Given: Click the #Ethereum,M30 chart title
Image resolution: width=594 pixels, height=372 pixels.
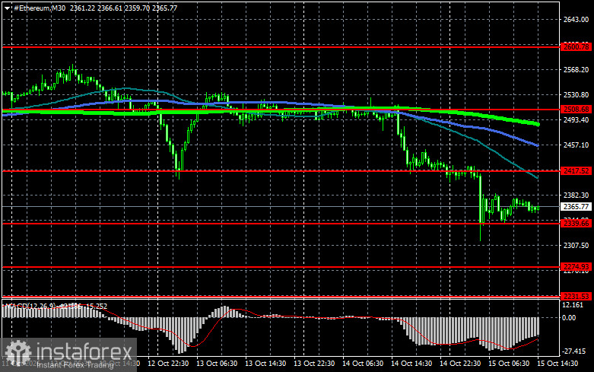Looking at the screenshot, I should pyautogui.click(x=40, y=8).
